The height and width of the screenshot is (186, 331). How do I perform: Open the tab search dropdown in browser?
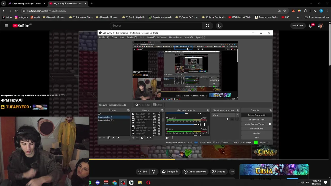pyautogui.click(x=4, y=4)
